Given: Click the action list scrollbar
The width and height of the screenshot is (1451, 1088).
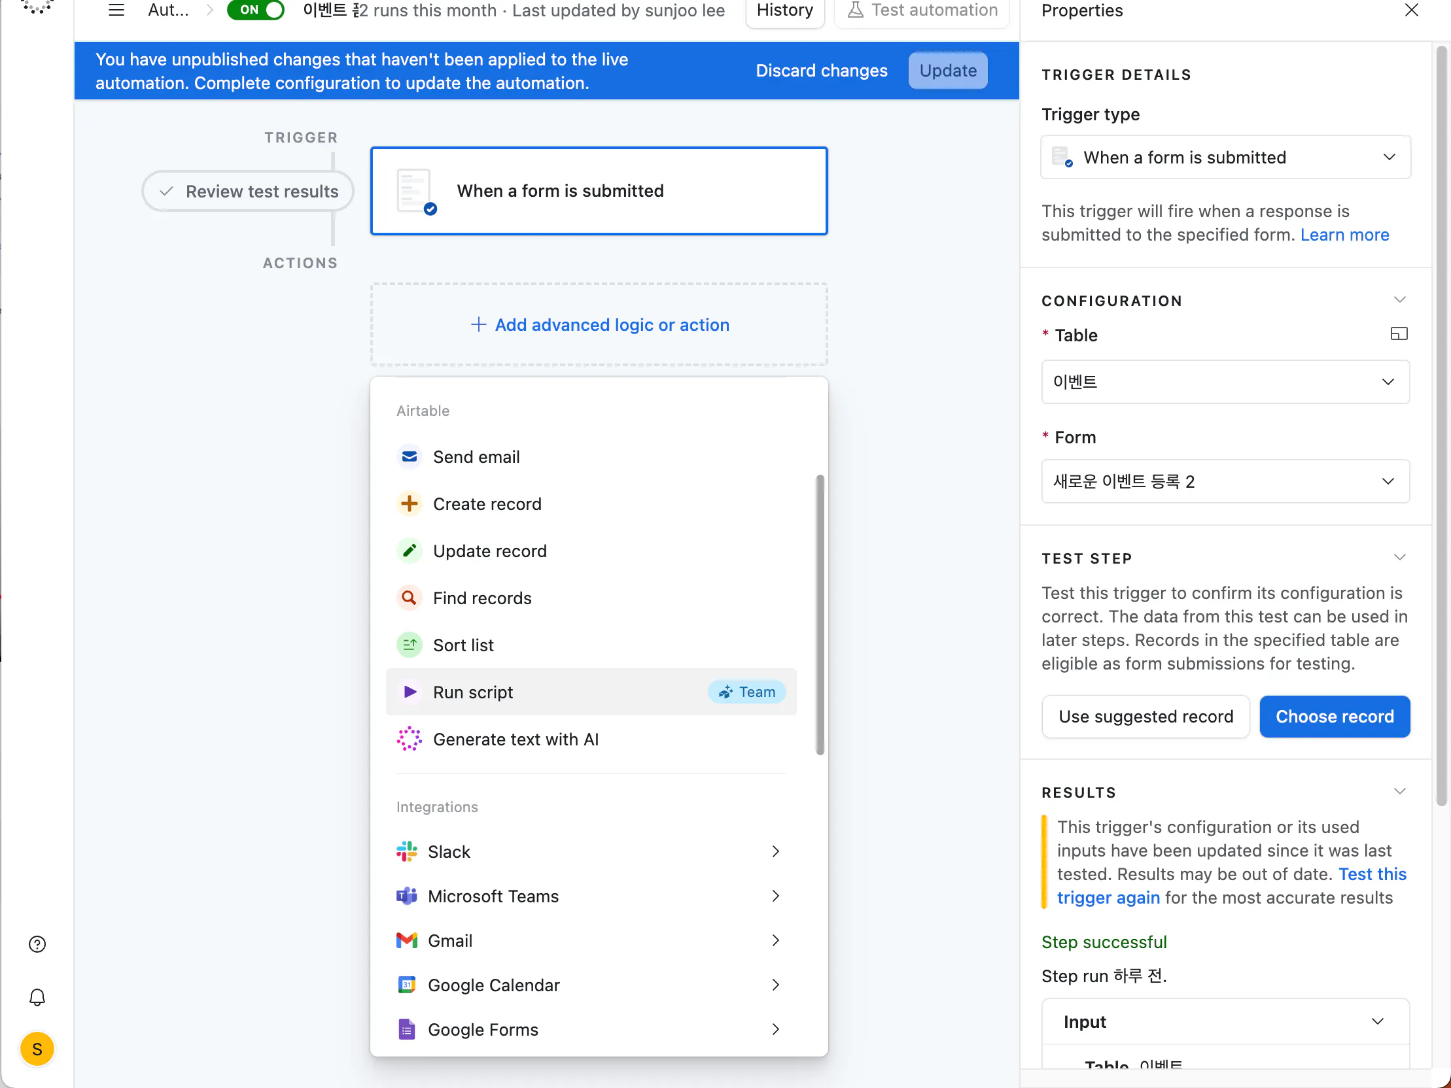Looking at the screenshot, I should pyautogui.click(x=819, y=614).
